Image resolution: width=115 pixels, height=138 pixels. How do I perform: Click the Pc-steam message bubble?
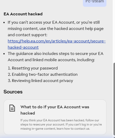tap(95, 3)
